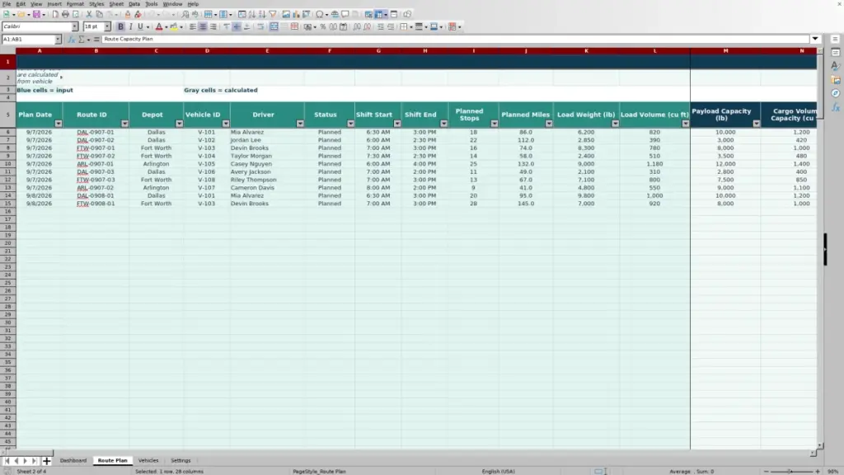Viewport: 844px width, 475px height.
Task: Click column header K
Action: pos(586,51)
